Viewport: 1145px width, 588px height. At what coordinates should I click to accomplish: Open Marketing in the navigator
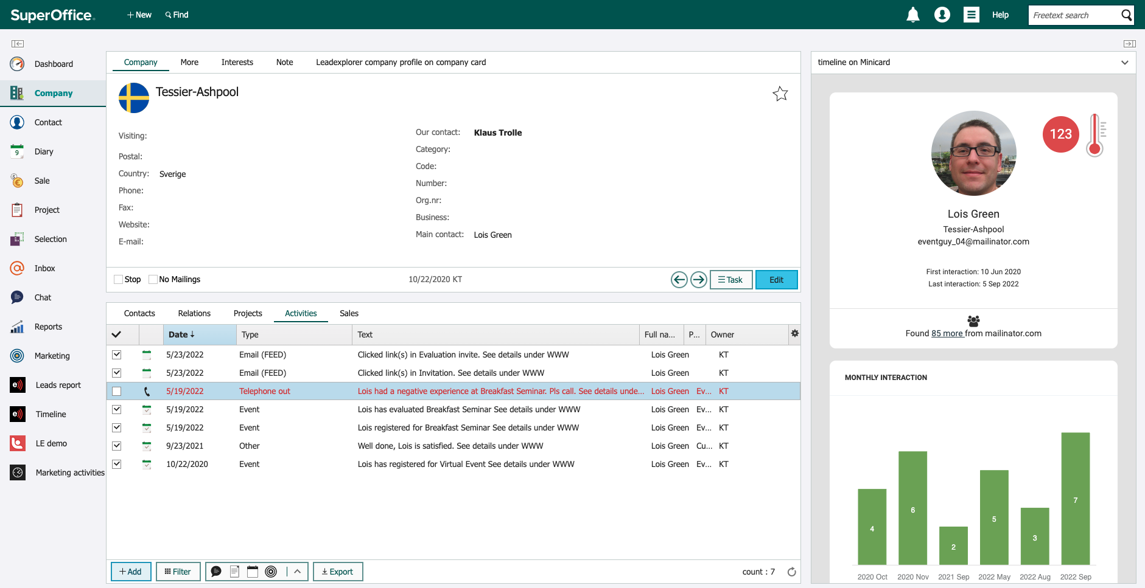(x=53, y=356)
